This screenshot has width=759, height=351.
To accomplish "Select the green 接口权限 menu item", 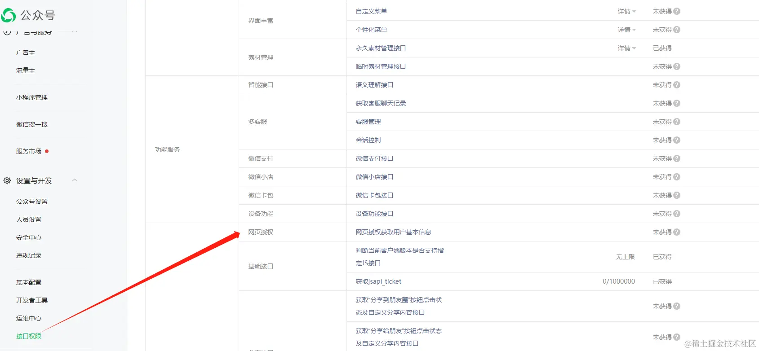I will coord(29,336).
